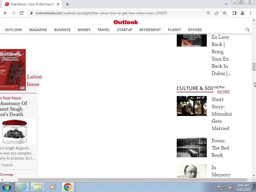
Task: Open the Windows Start menu
Action: tap(7, 187)
